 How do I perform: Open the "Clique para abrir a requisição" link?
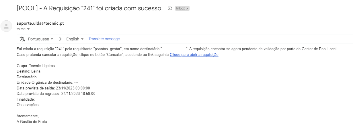[194, 54]
